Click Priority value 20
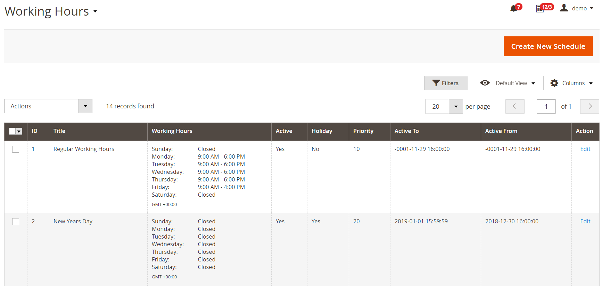Viewport: 602px width, 286px height. click(356, 221)
